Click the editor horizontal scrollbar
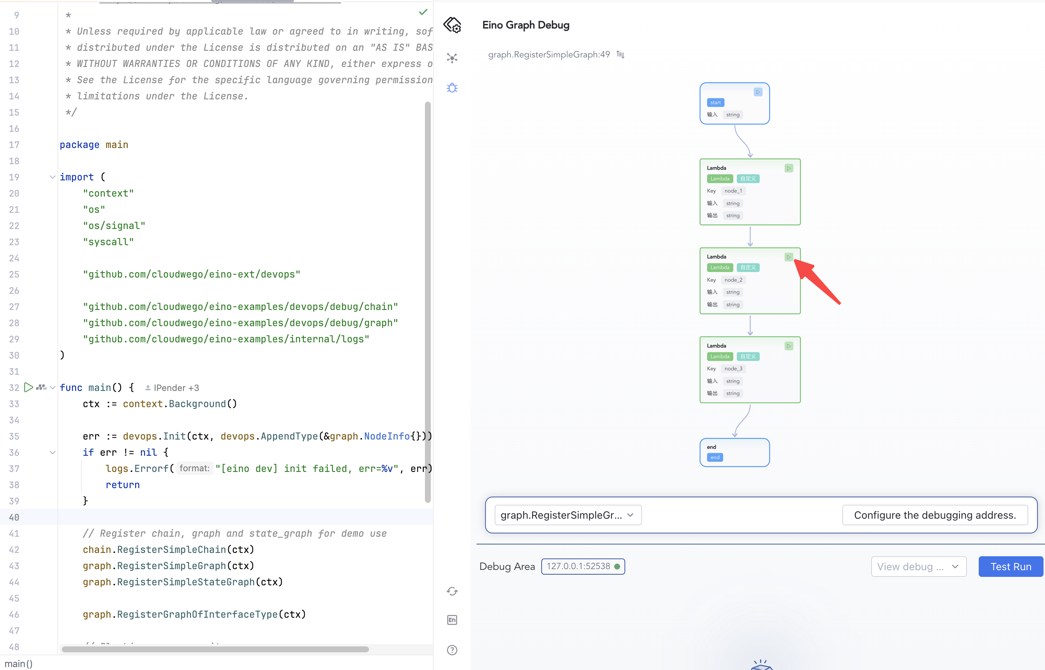Screen dimensions: 1045x670 215,649
